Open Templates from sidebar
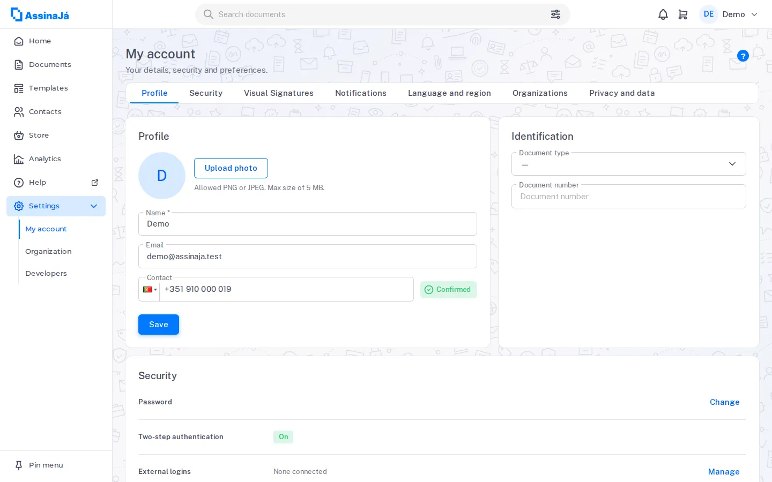The height and width of the screenshot is (482, 772). coord(56,88)
